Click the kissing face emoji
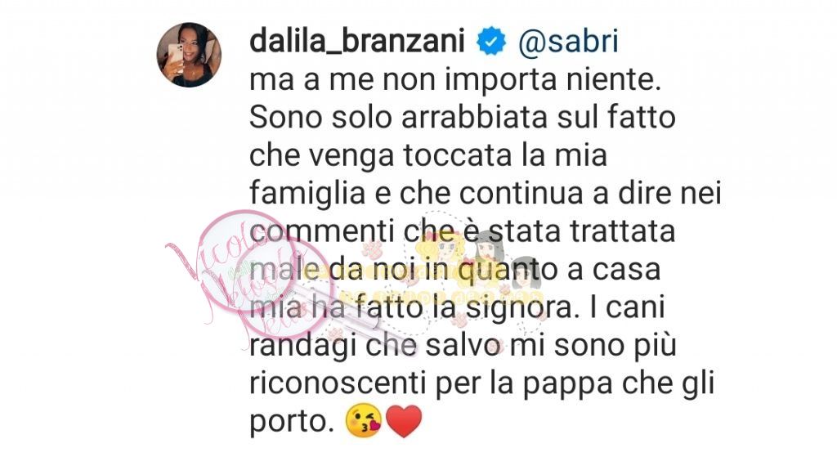 point(364,421)
